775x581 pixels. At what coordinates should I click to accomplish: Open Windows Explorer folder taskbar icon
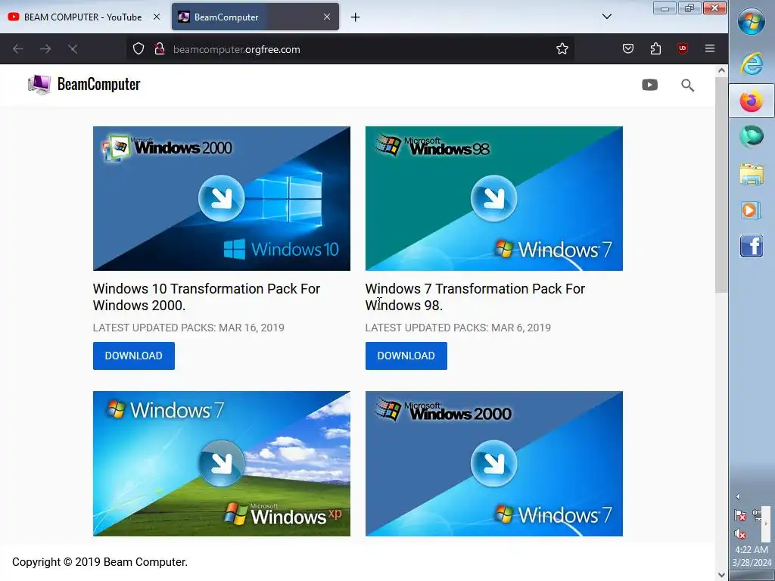(x=752, y=174)
